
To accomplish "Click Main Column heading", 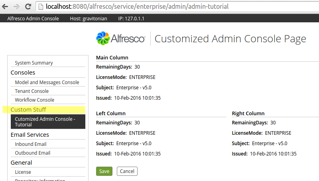I will [x=112, y=57].
